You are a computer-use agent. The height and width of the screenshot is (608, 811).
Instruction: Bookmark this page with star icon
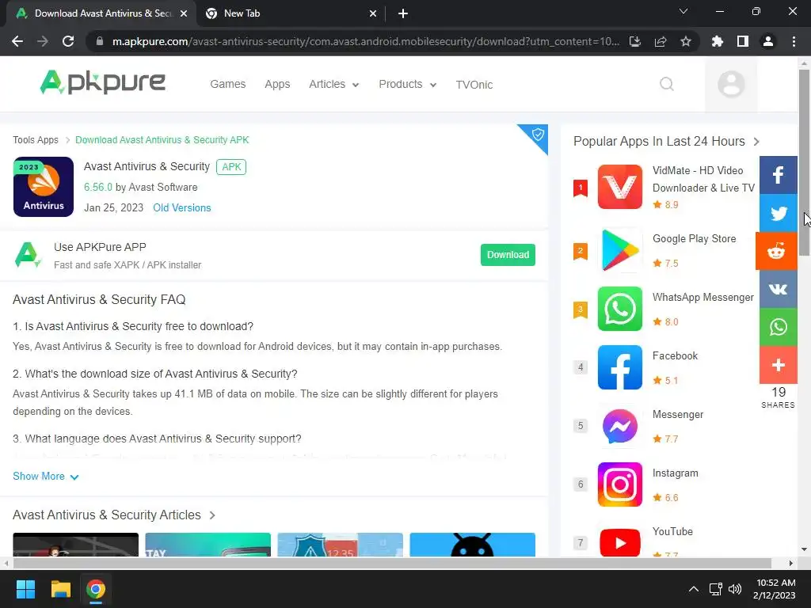686,41
